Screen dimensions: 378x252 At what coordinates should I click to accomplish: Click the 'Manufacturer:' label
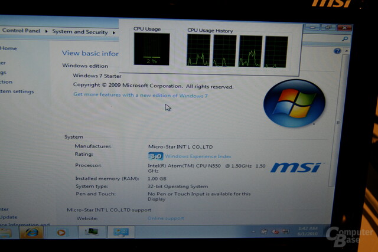point(93,146)
